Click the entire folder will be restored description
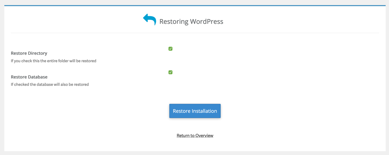Screen dimensions: 389x155 point(53,61)
